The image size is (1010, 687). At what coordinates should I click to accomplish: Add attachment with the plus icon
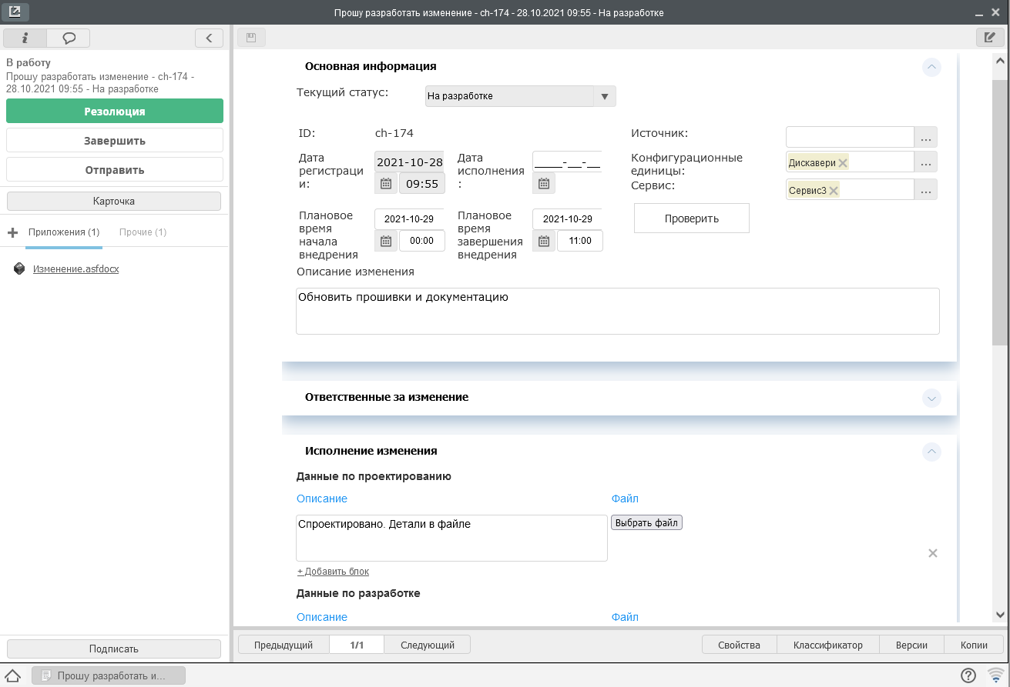tap(12, 232)
